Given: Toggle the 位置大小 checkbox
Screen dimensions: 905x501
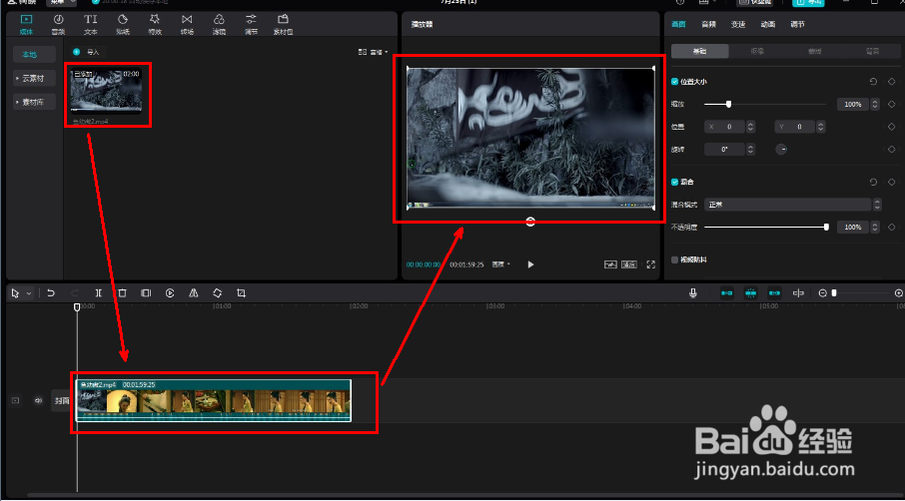Looking at the screenshot, I should coord(674,82).
